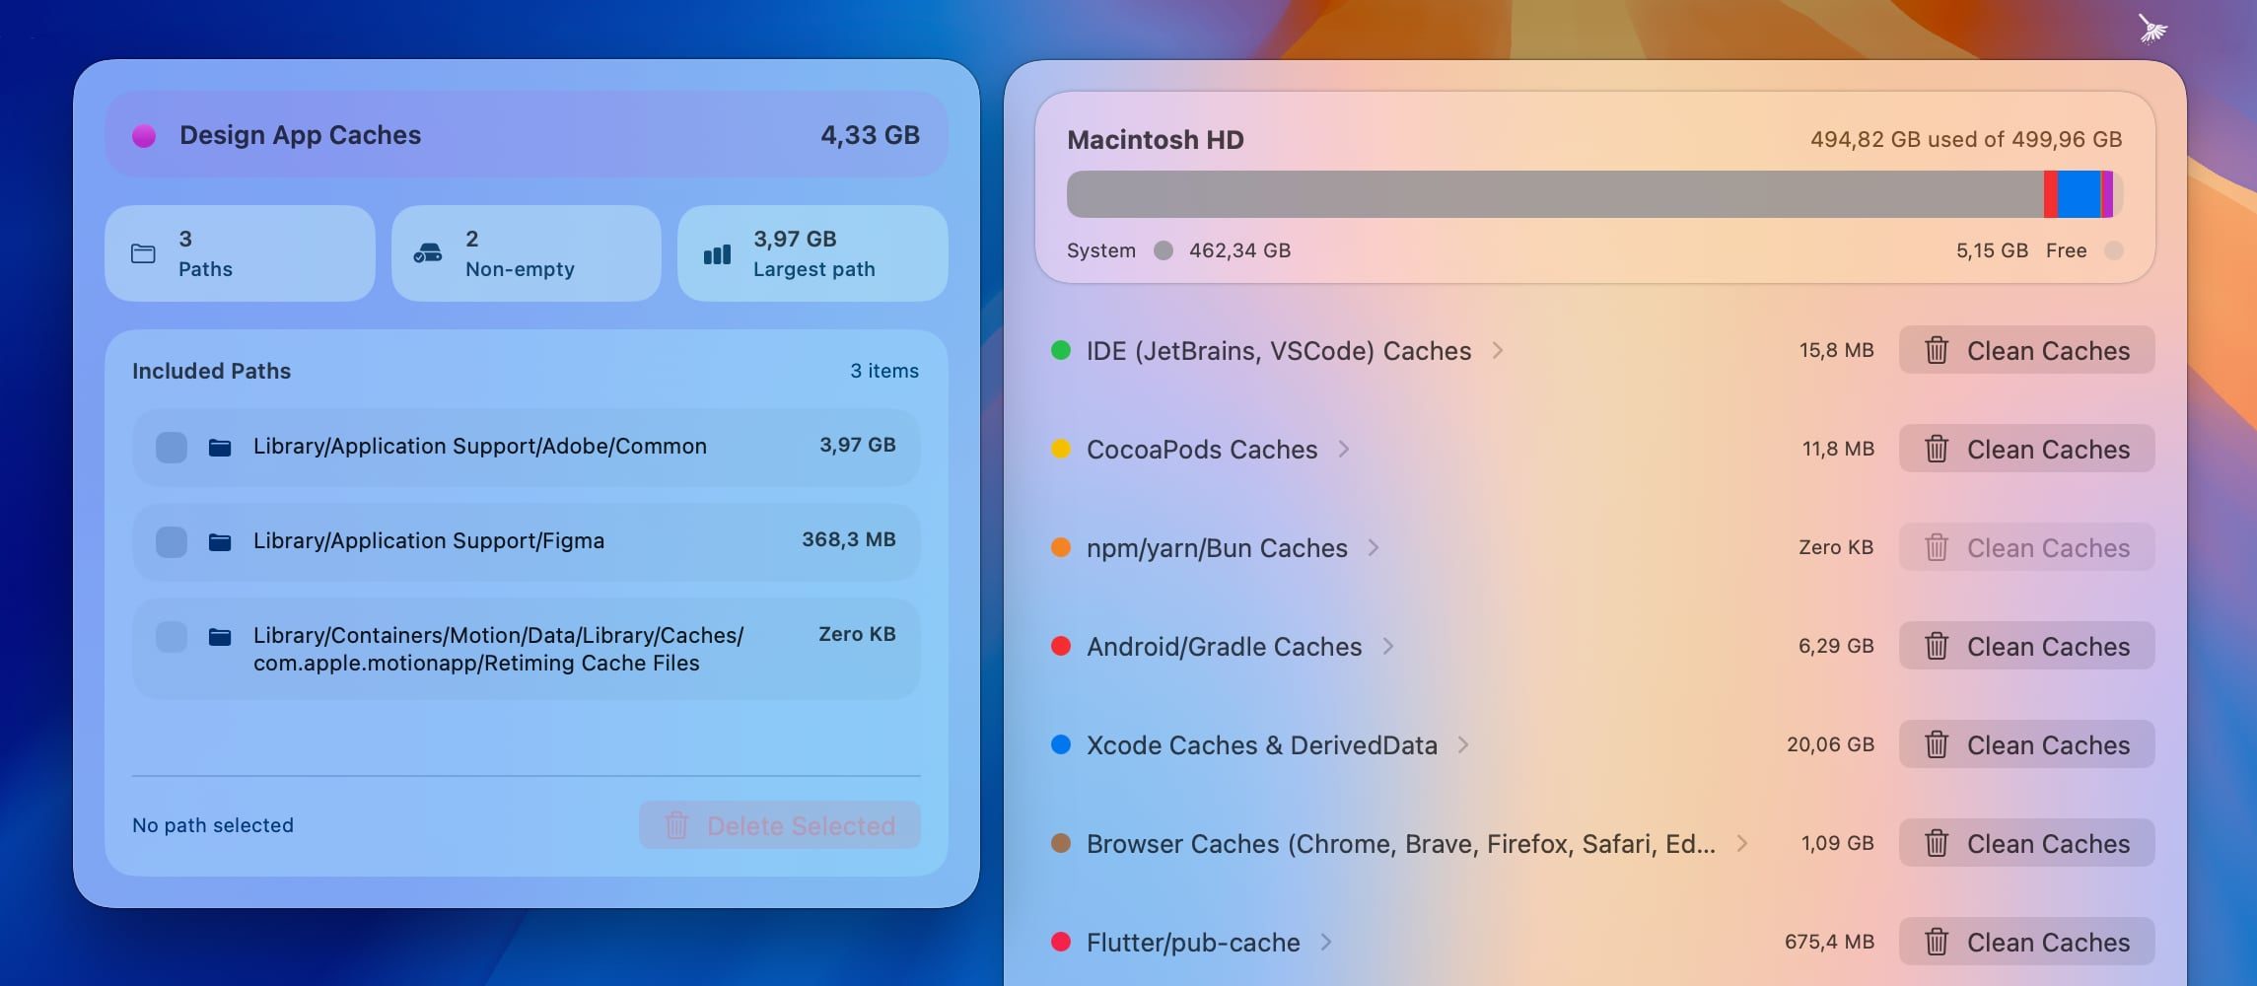2257x986 pixels.
Task: Clean Caches for CocoaPods
Action: pos(2027,449)
